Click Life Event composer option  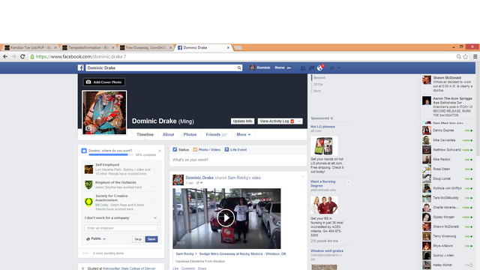235,150
